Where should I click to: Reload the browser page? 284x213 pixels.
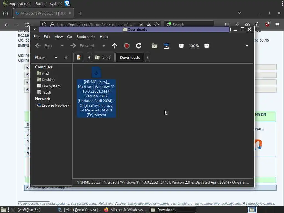coord(27,25)
